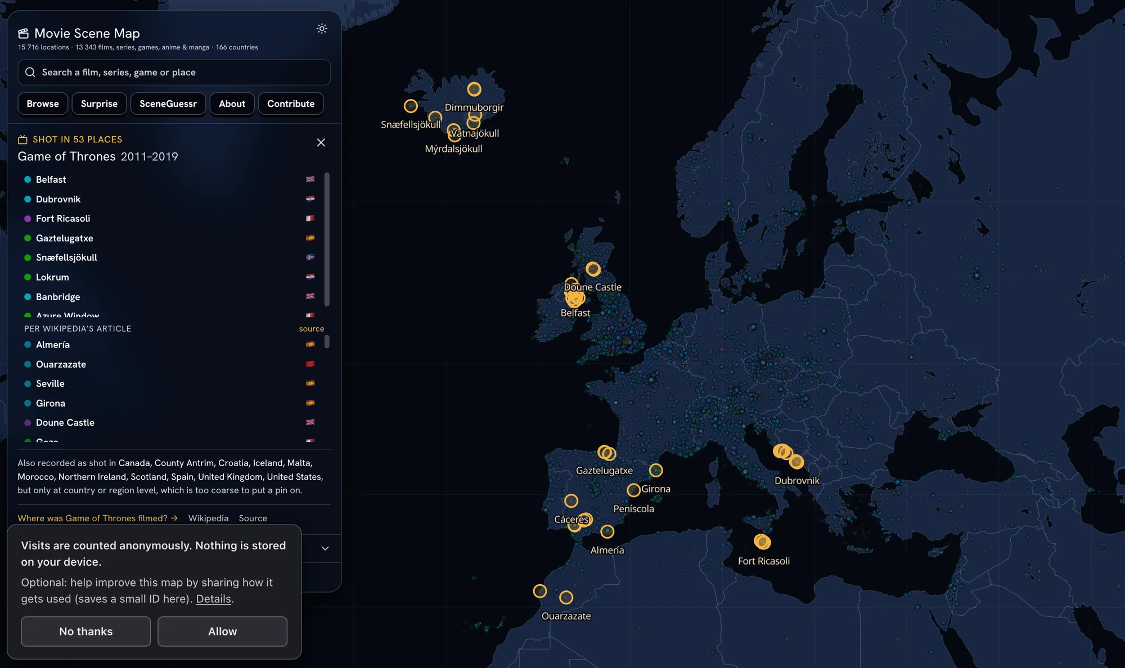
Task: Click the Iceland flag in the Snæfellsjökull row
Action: (x=310, y=258)
